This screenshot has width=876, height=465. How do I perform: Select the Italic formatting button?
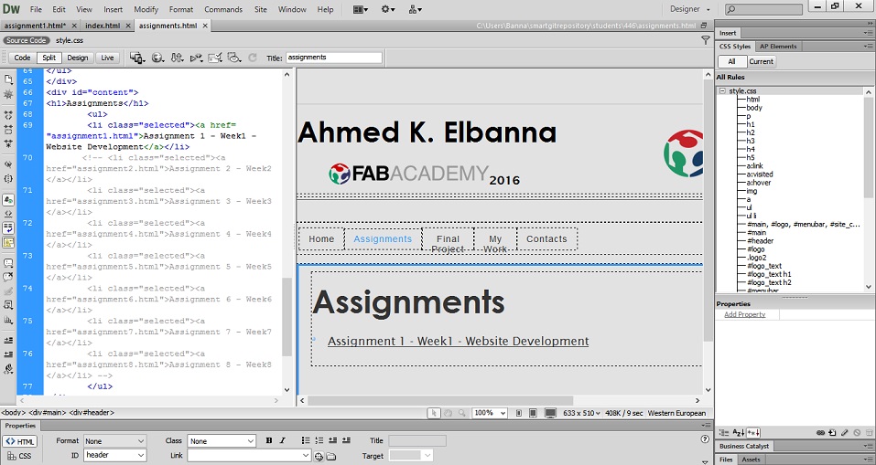coord(282,440)
